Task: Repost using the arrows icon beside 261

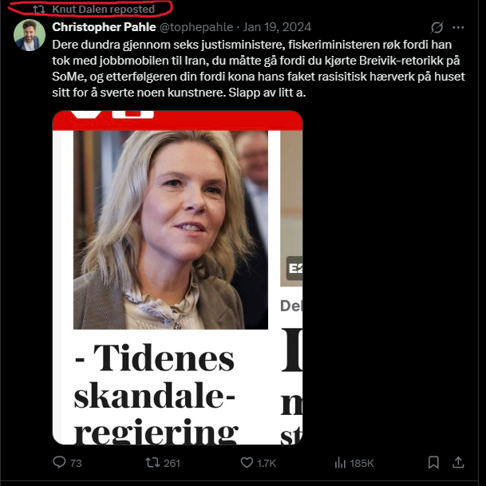Action: click(x=152, y=463)
